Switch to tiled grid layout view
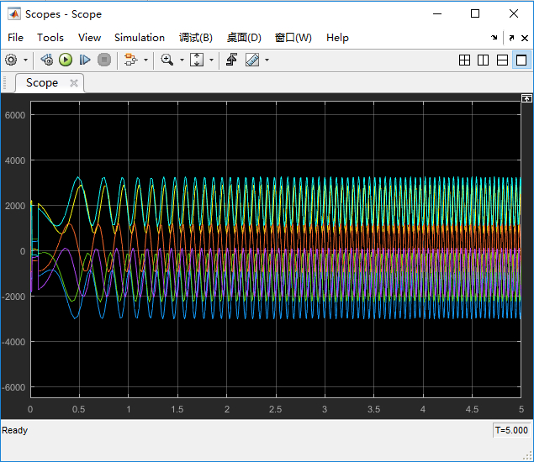The width and height of the screenshot is (534, 462). click(464, 60)
